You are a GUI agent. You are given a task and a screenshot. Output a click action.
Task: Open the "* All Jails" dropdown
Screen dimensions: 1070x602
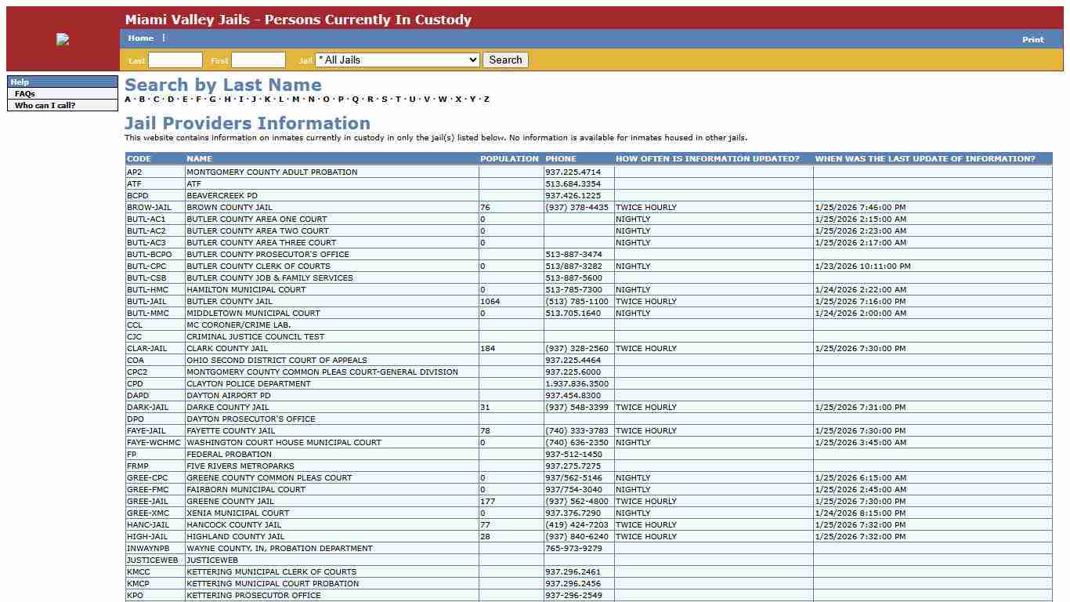[396, 60]
